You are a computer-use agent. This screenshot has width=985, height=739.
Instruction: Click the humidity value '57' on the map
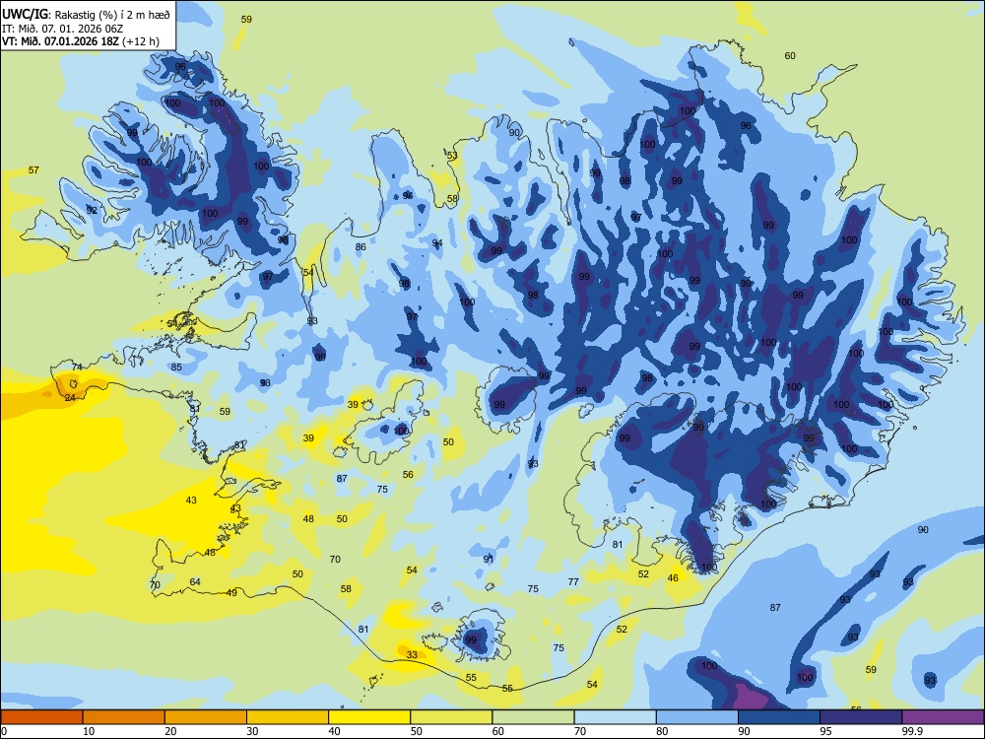(33, 170)
